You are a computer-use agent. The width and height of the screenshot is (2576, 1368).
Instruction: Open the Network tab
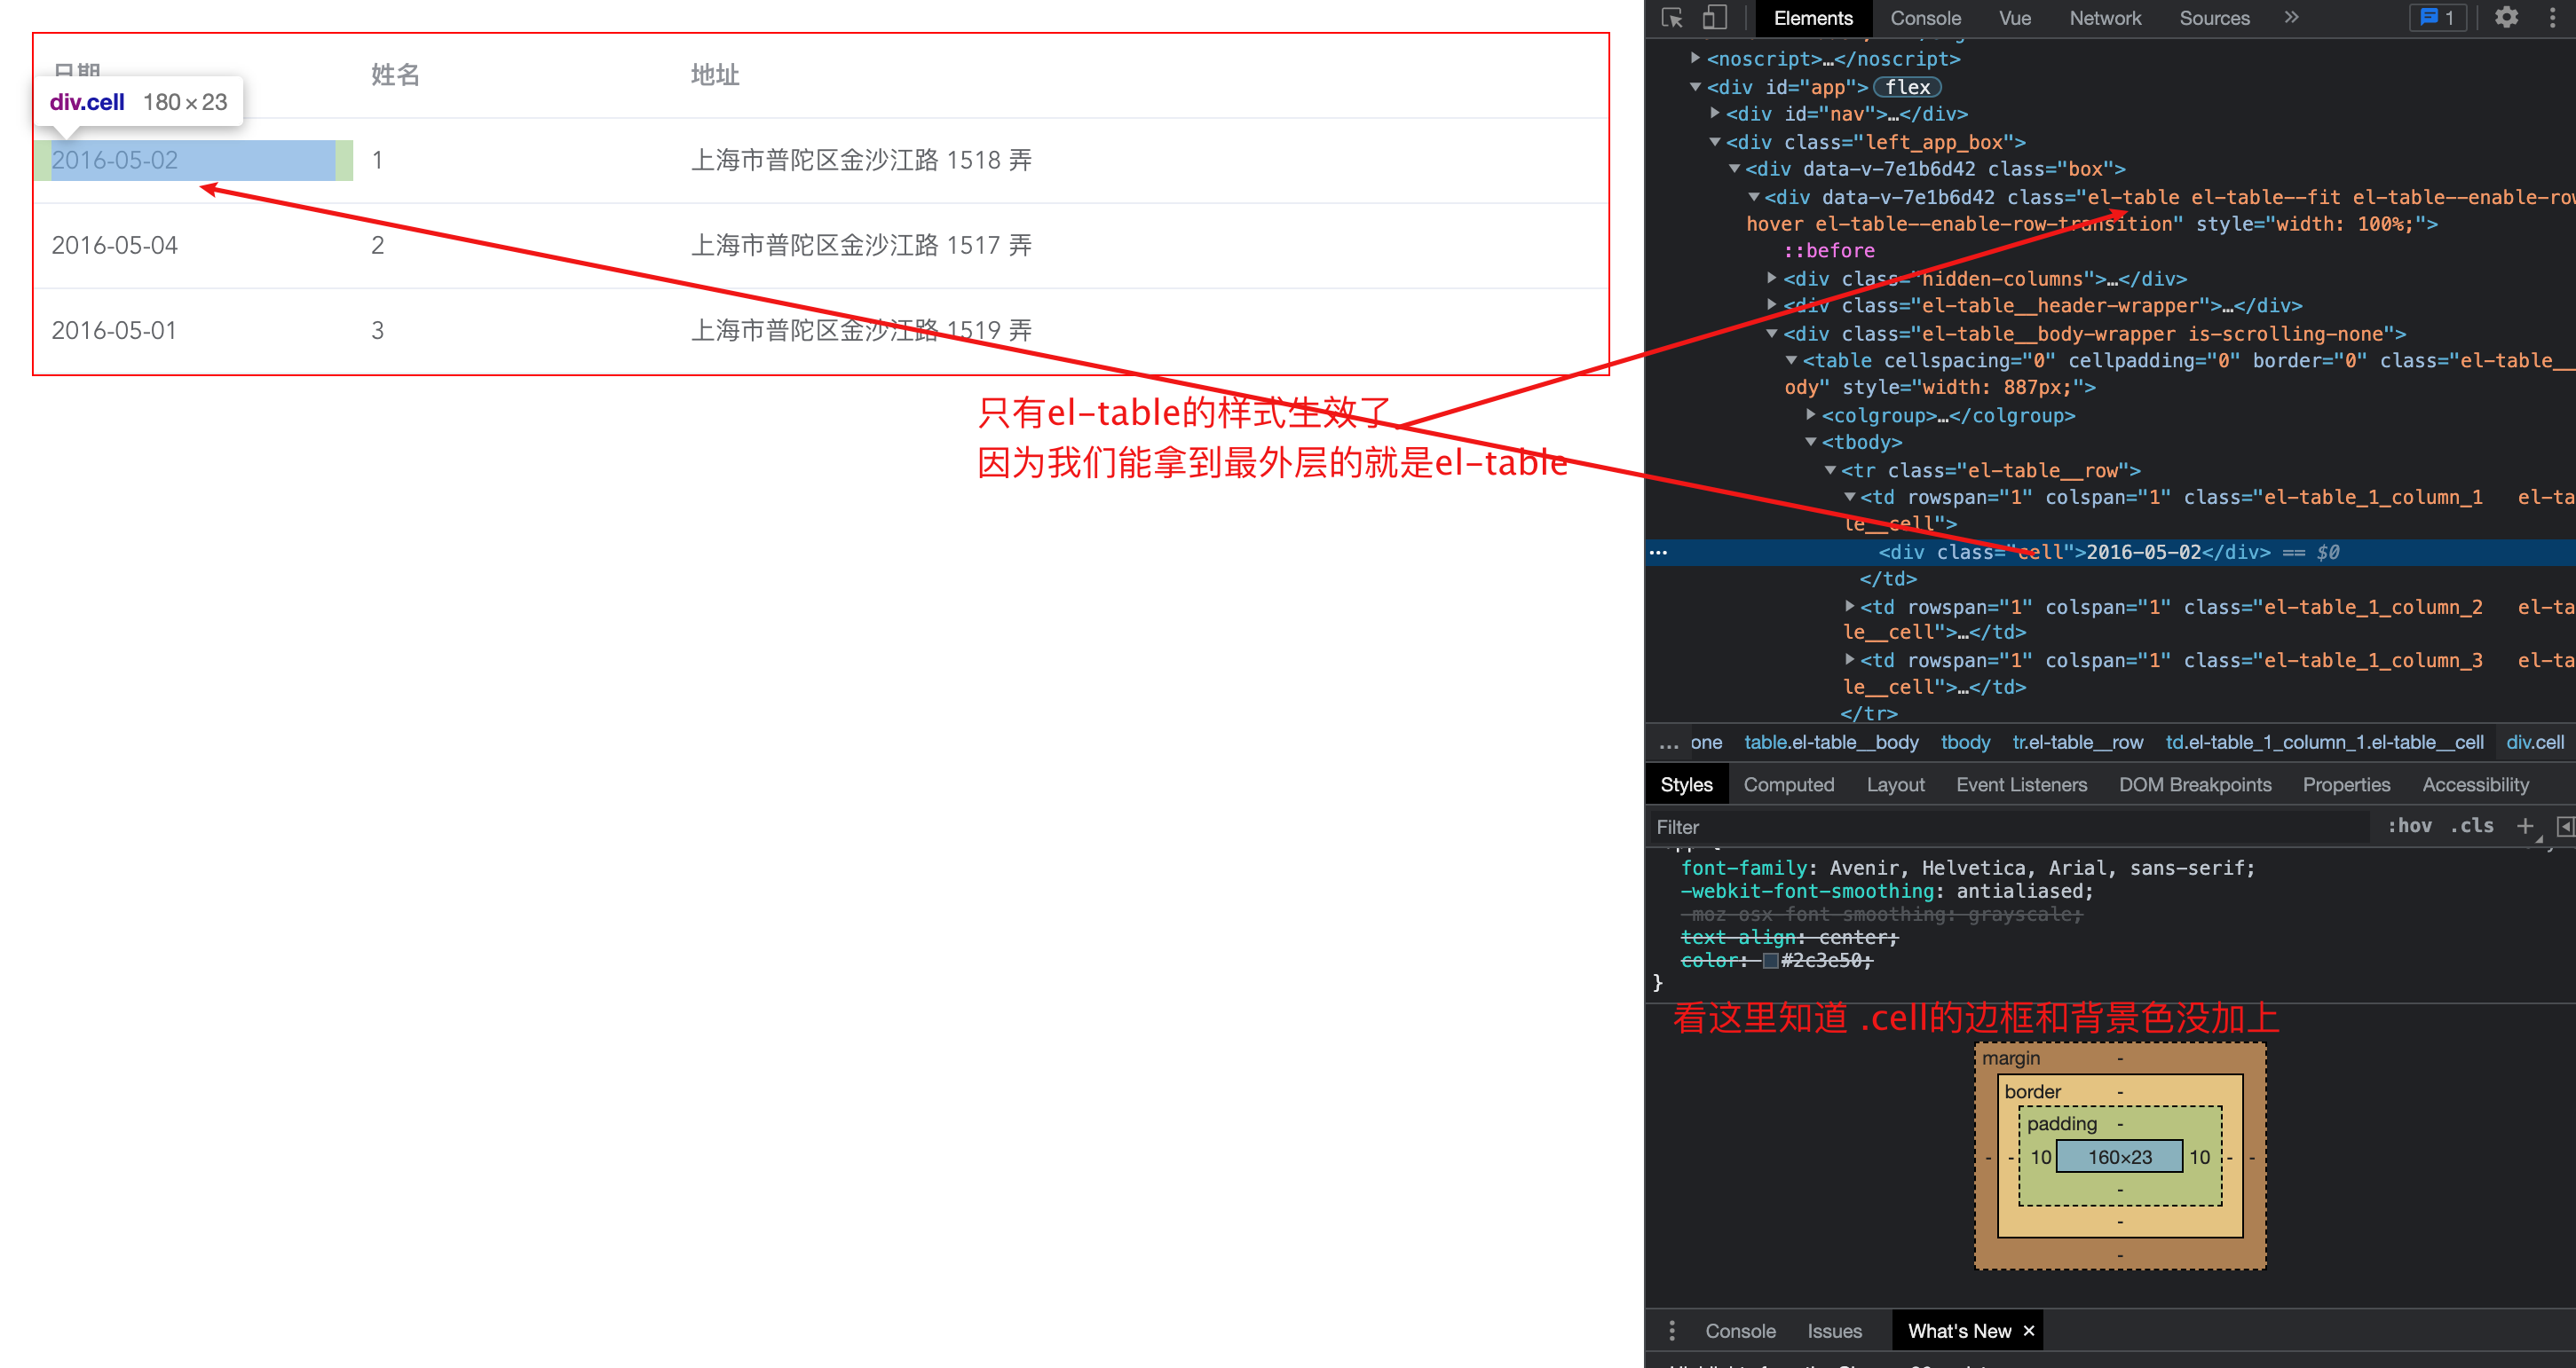[x=2105, y=18]
